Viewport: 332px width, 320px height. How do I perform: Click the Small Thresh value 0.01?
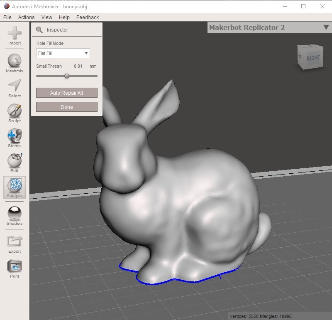78,66
